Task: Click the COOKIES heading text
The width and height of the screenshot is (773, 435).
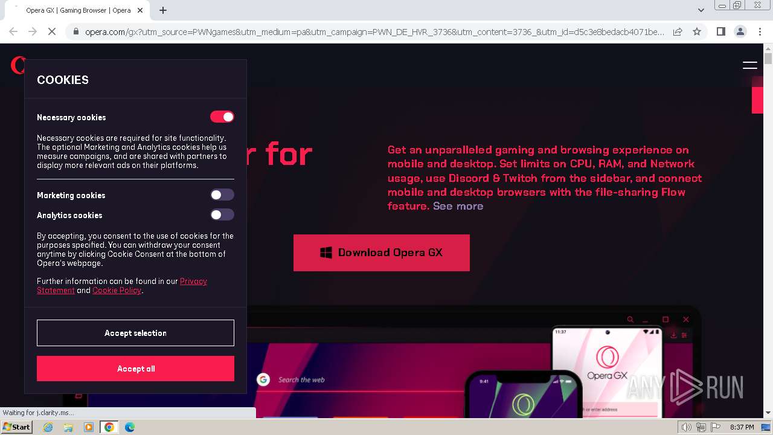Action: [x=63, y=80]
